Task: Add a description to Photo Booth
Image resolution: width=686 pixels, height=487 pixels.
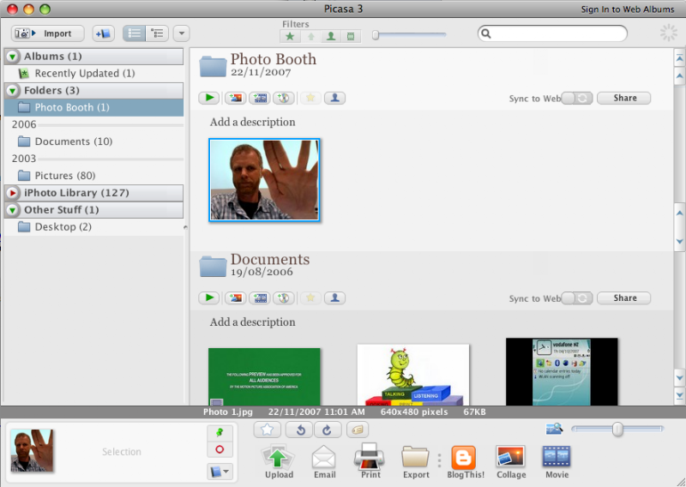Action: coord(252,122)
